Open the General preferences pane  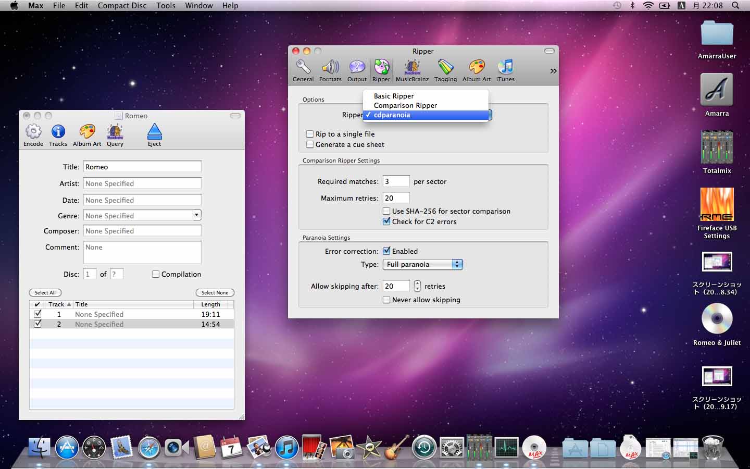pos(303,71)
